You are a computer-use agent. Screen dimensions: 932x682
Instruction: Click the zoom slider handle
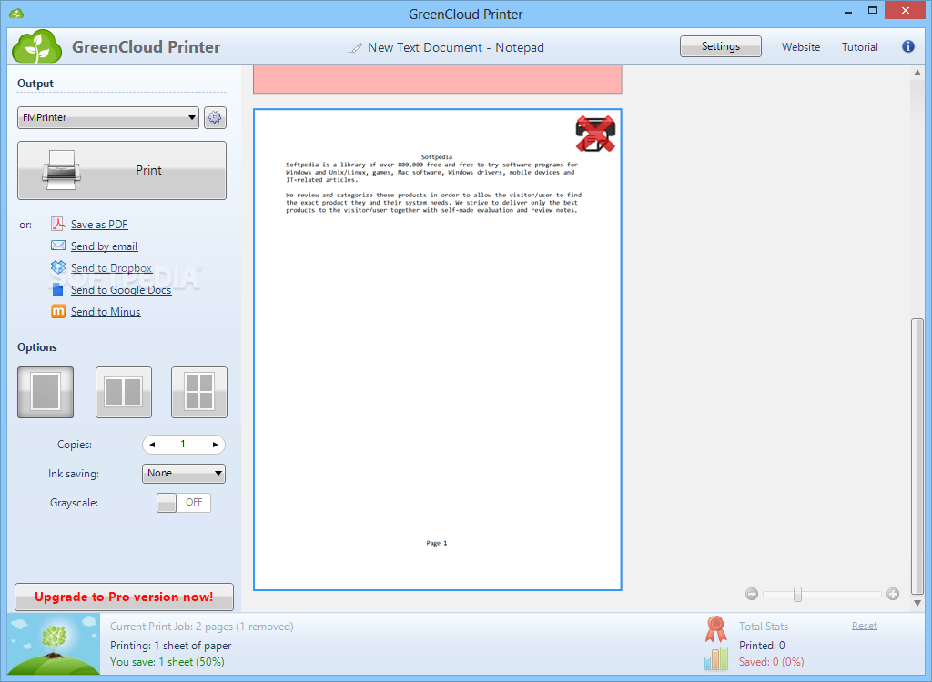(x=797, y=594)
